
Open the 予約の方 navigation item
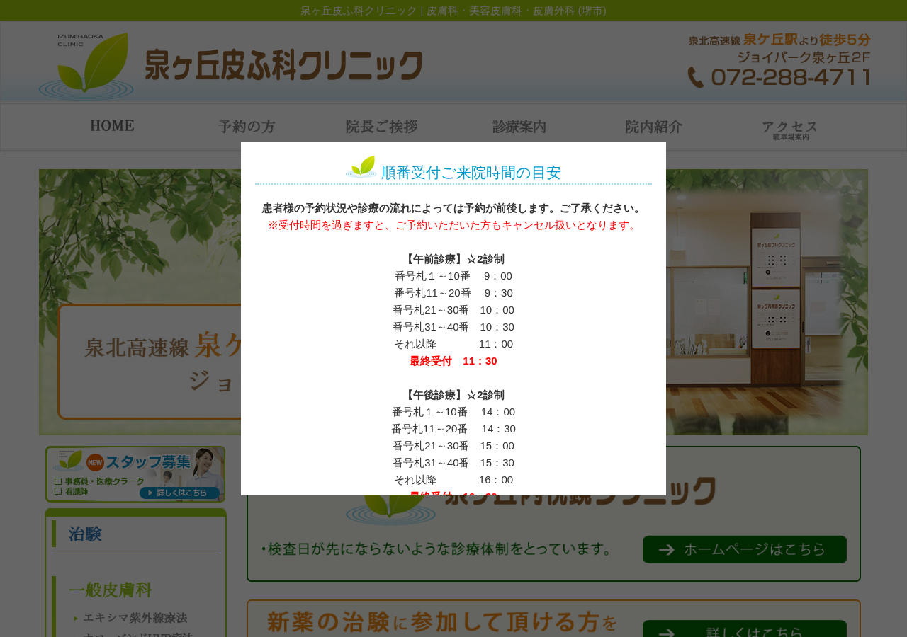click(247, 127)
